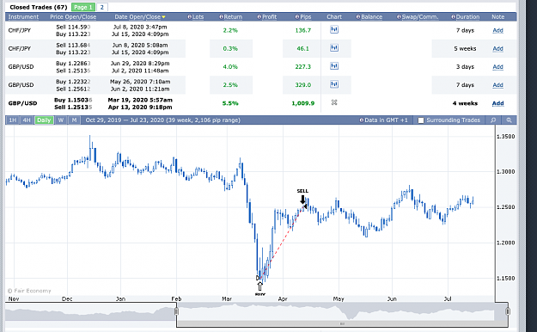Click the Data in GMT +1 label
Image resolution: width=537 pixels, height=332 pixels.
click(386, 120)
